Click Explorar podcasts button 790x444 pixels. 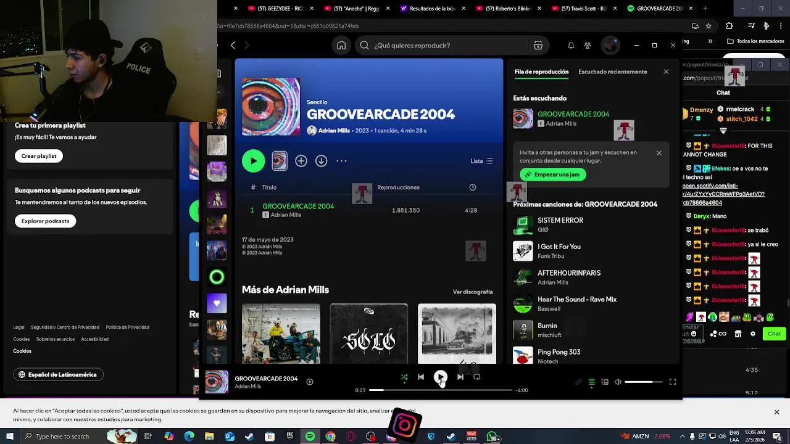[x=45, y=221]
